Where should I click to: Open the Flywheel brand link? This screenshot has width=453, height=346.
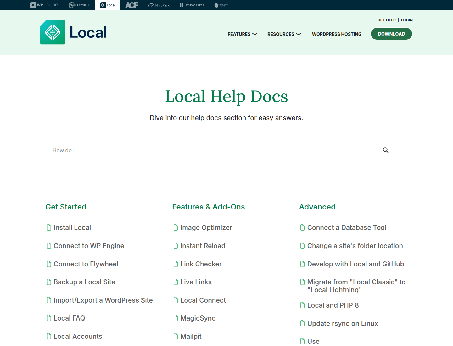tap(79, 5)
